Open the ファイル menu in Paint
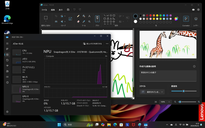This screenshot has height=128, width=205. 44,10
